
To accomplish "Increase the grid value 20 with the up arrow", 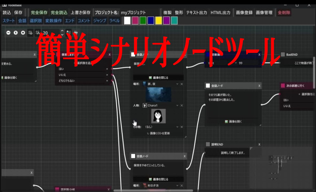I will (x=62, y=31).
